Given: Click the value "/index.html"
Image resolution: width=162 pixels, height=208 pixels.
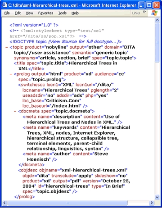Looking at the screenshot, I should coord(65,106).
